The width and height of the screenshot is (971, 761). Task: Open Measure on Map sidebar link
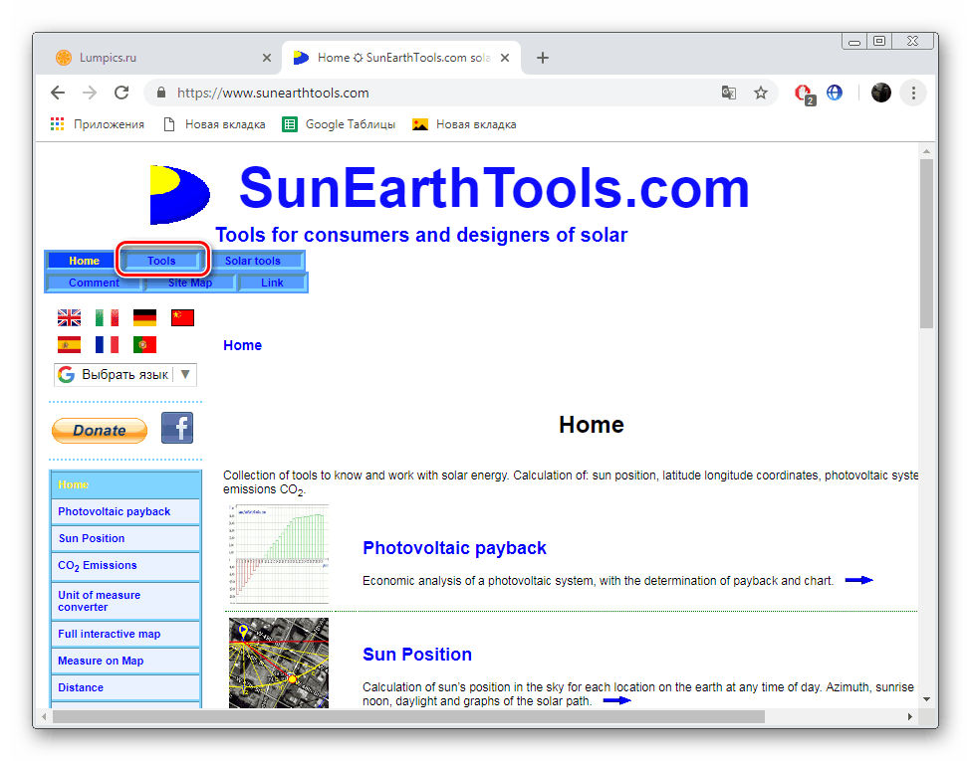point(125,661)
